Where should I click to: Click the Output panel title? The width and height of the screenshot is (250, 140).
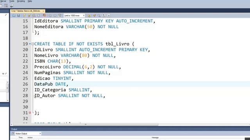14,129
